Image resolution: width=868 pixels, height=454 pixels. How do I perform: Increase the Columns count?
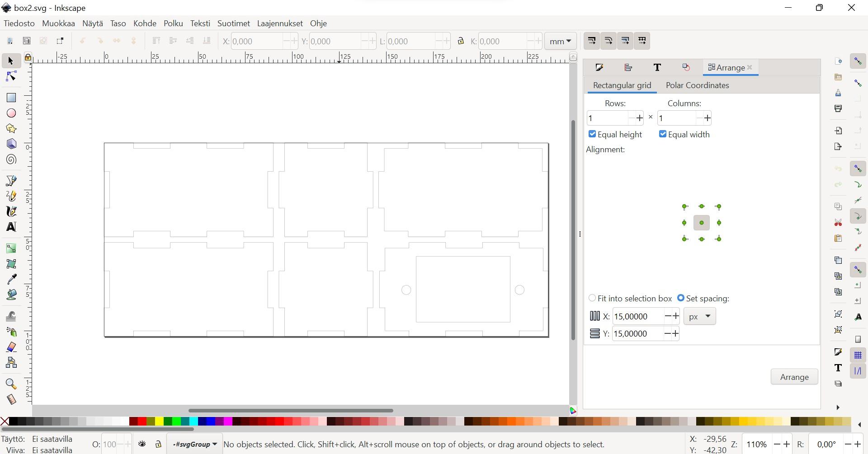coord(708,118)
